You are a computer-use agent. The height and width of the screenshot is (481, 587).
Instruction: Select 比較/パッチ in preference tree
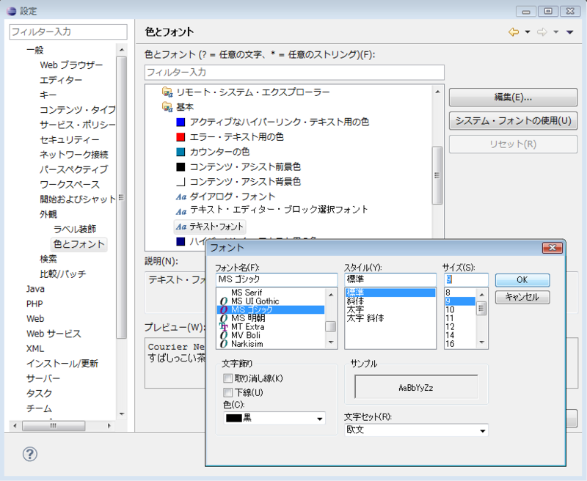pyautogui.click(x=63, y=274)
